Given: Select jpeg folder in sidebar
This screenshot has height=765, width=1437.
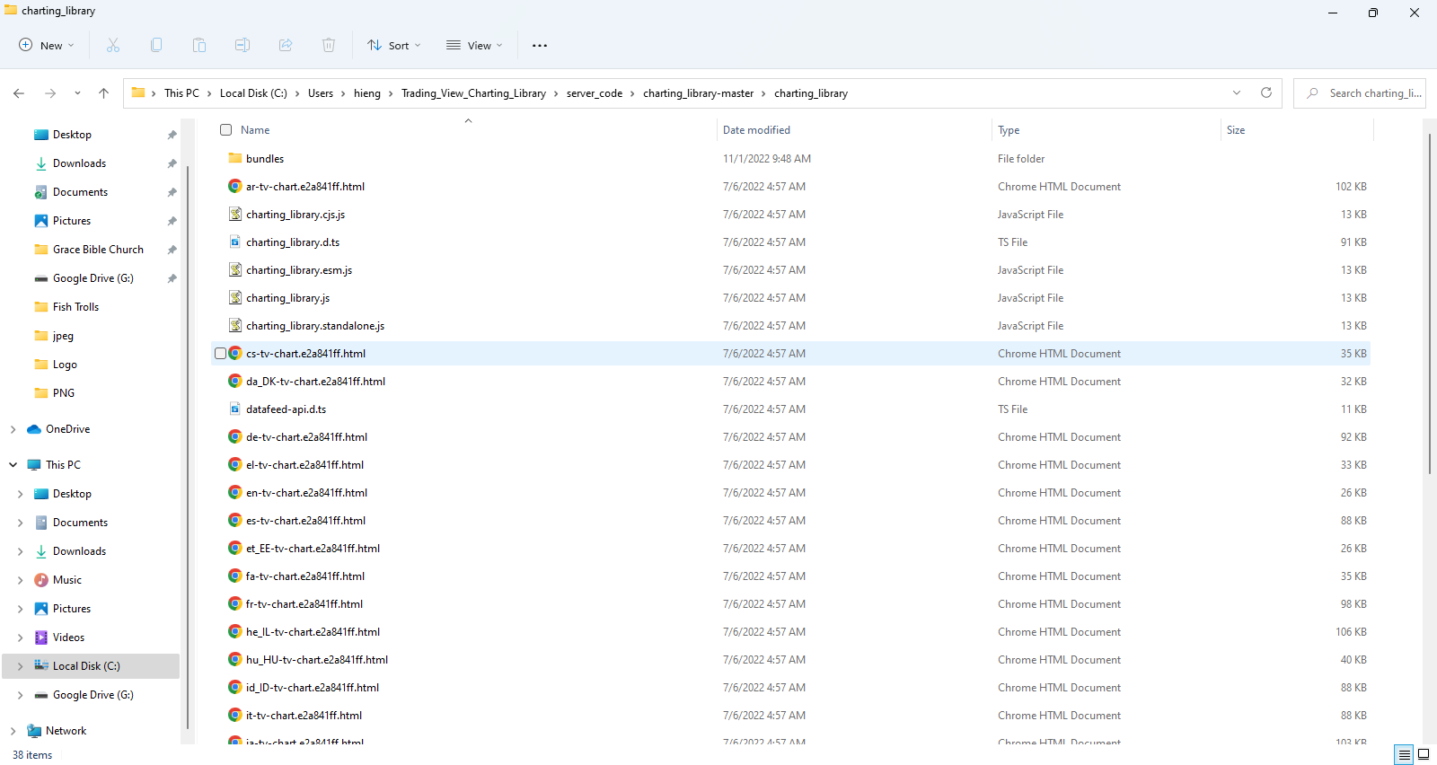Looking at the screenshot, I should pos(63,336).
